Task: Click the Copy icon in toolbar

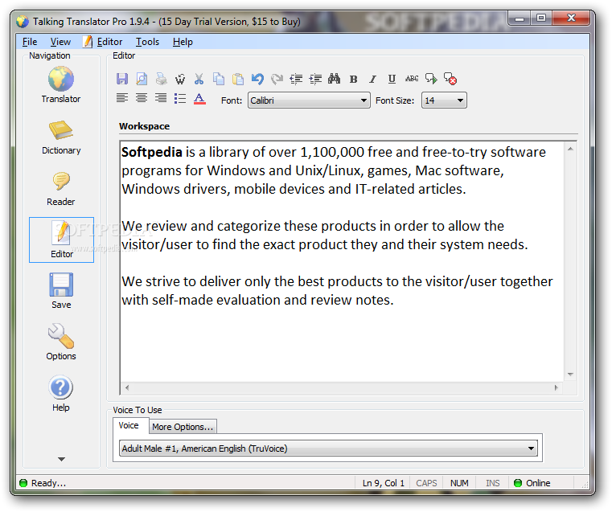Action: tap(219, 79)
